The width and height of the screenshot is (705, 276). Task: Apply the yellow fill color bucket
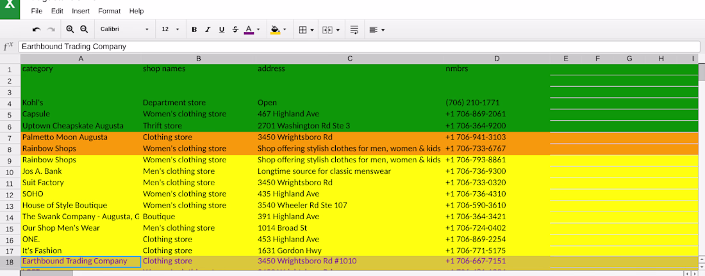click(275, 29)
